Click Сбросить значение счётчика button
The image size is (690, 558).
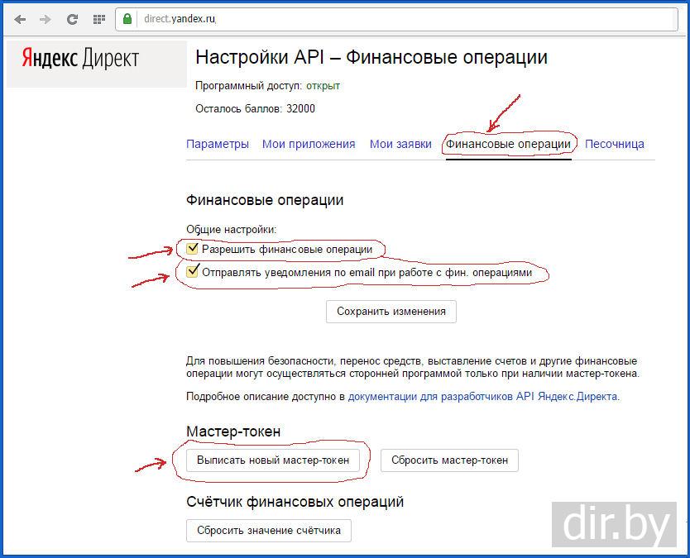coord(269,531)
